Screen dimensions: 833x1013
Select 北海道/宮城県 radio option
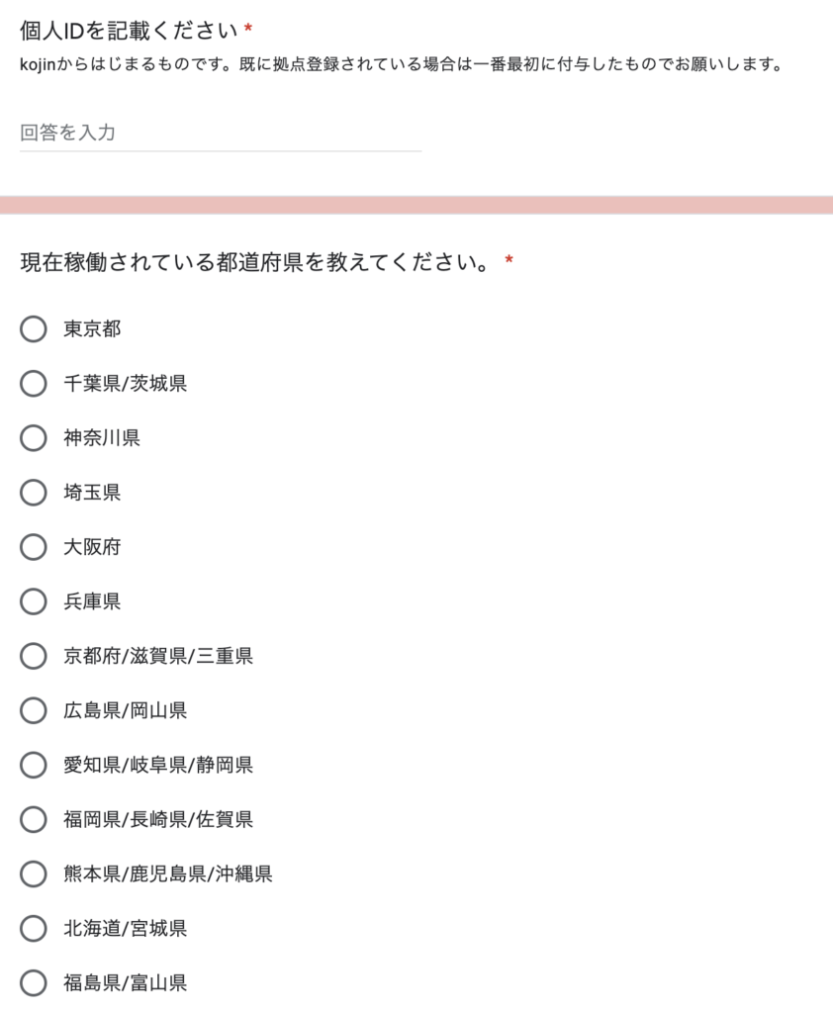(x=33, y=928)
